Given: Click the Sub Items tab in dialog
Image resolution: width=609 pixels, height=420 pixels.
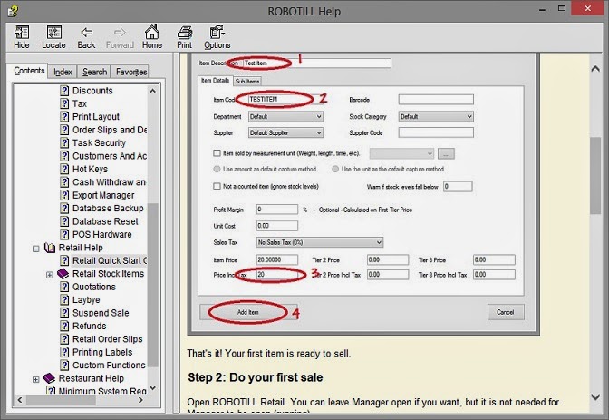Looking at the screenshot, I should (247, 82).
